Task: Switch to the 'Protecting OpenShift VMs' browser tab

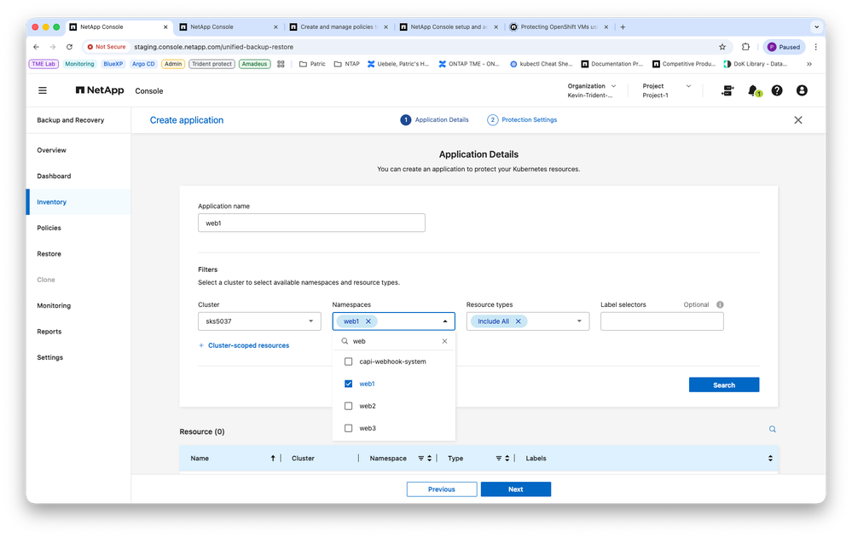Action: 558,26
